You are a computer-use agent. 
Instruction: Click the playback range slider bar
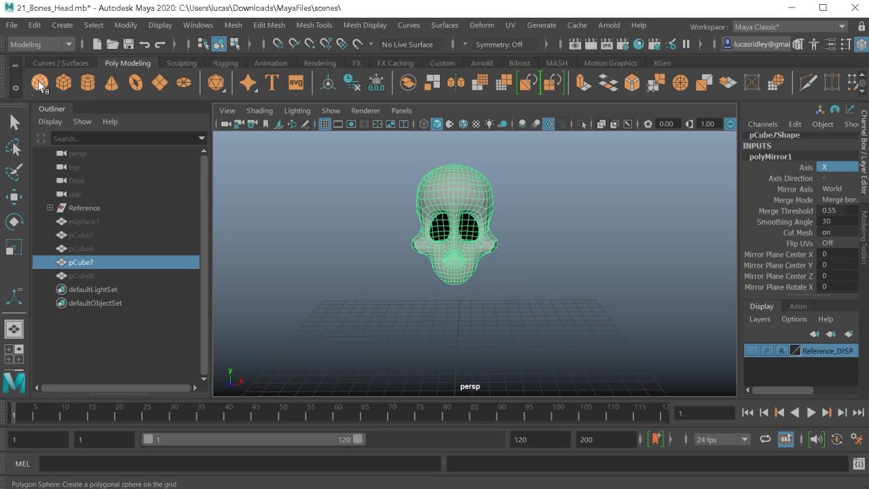pyautogui.click(x=251, y=439)
